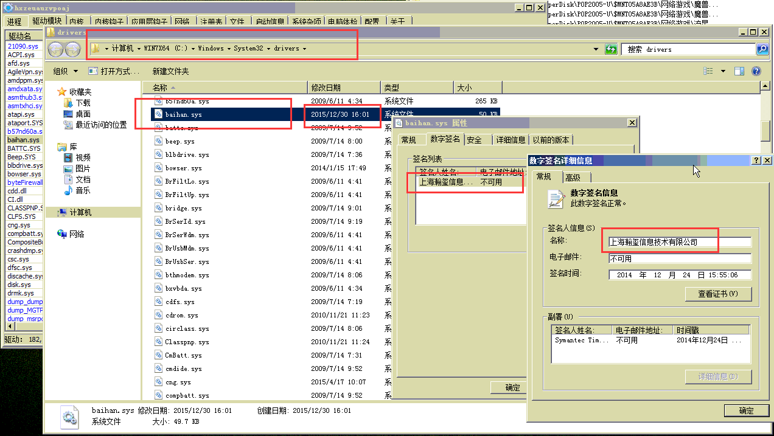
Task: Change the view using the view-mode icon
Action: (708, 71)
